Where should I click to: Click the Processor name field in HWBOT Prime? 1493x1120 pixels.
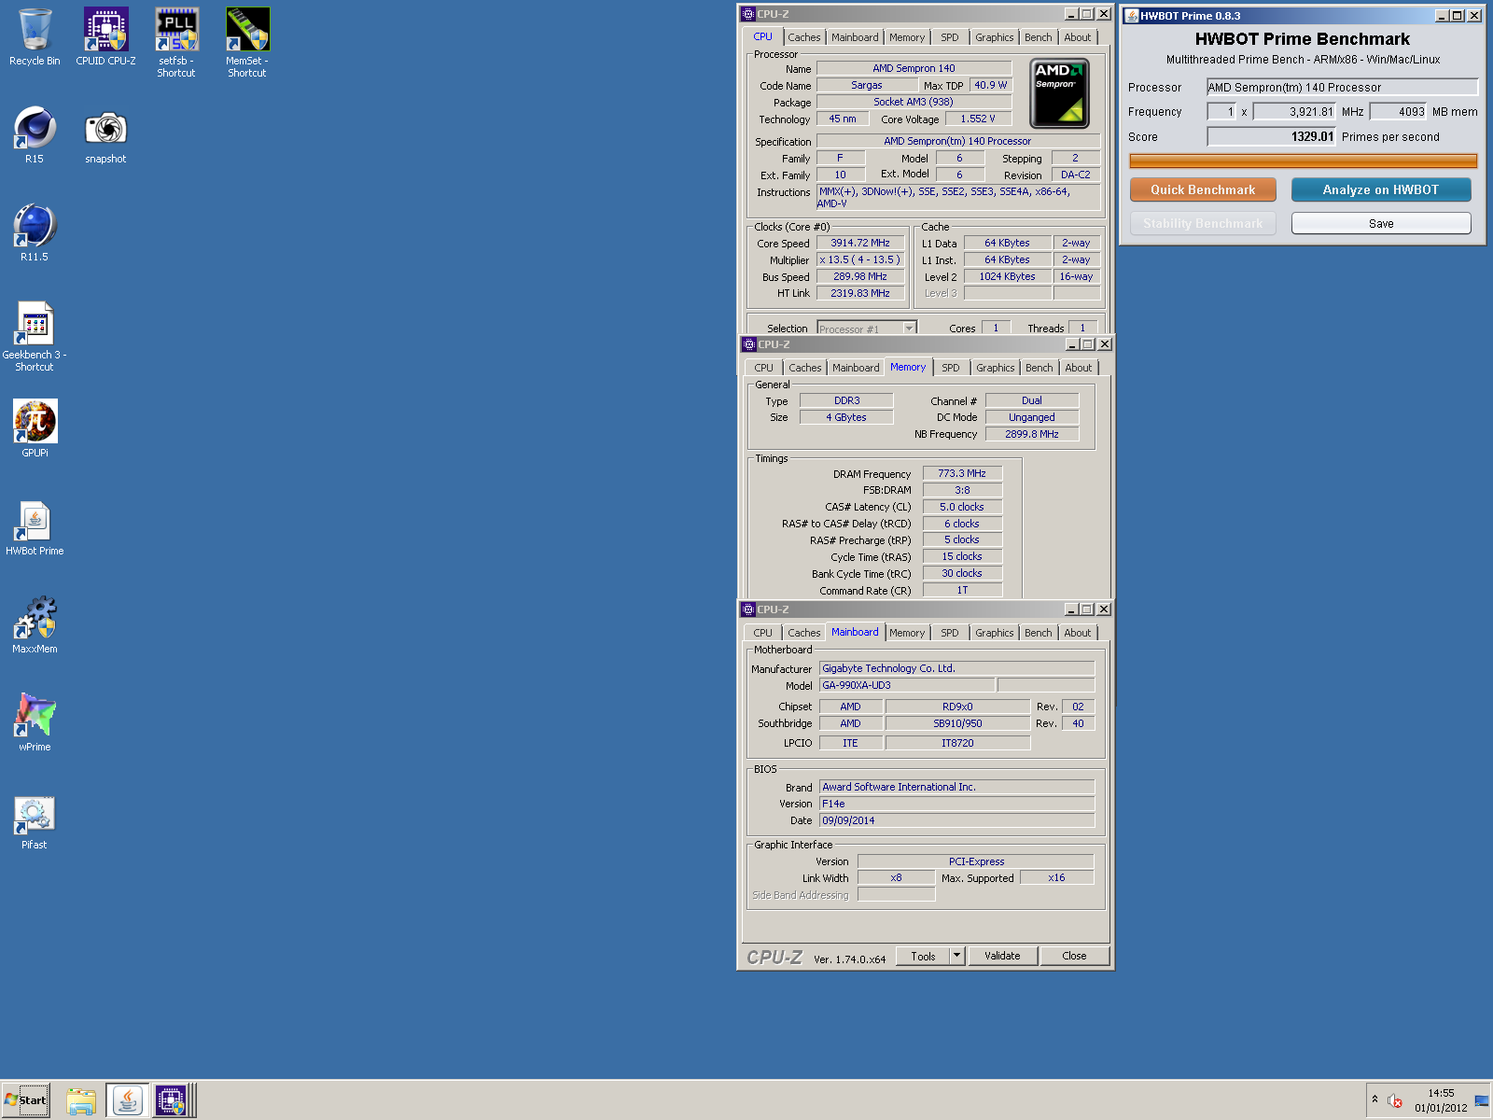click(1343, 87)
